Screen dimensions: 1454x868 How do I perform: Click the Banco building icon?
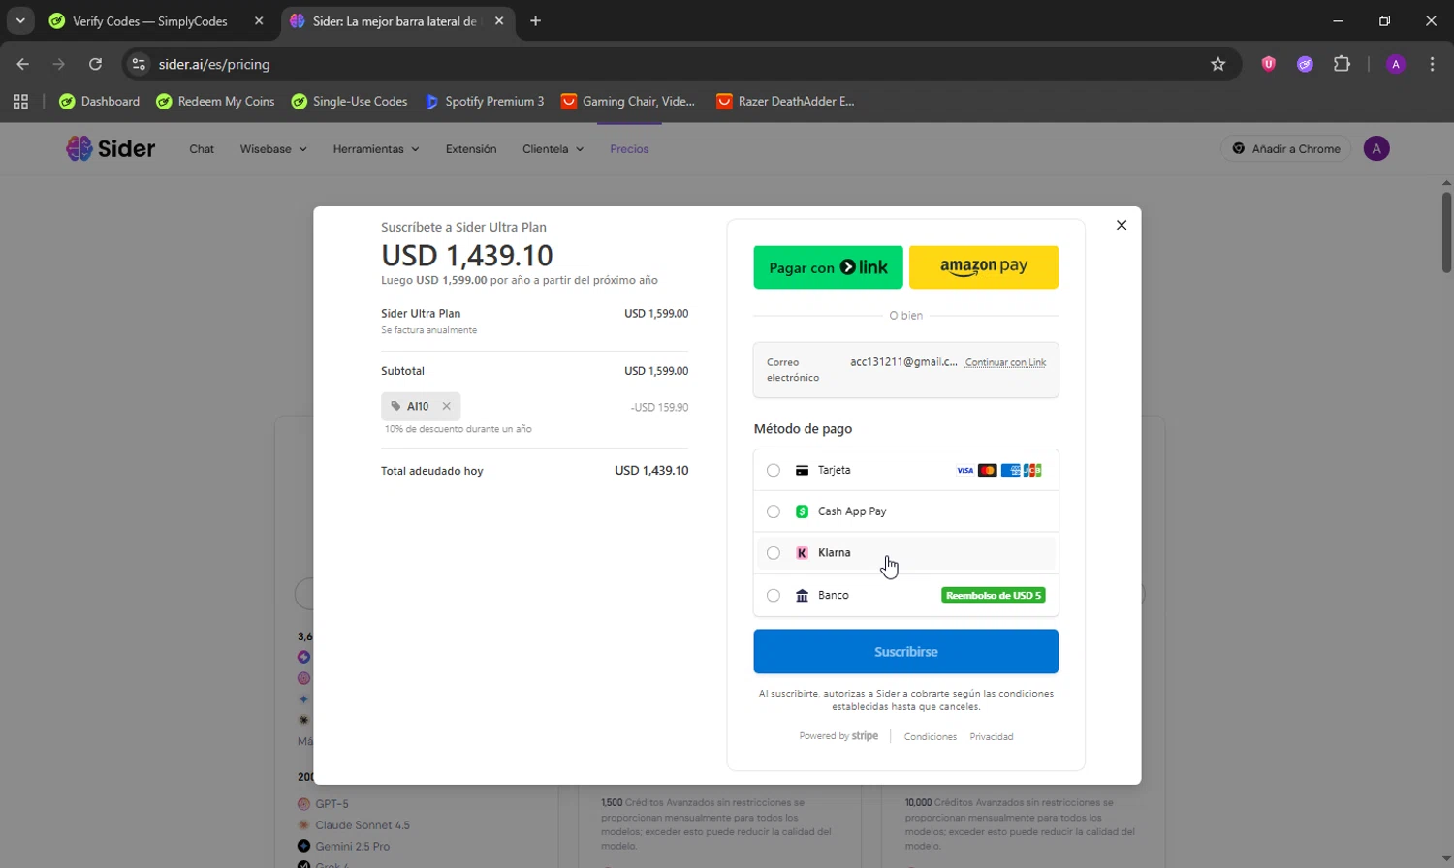coord(802,596)
